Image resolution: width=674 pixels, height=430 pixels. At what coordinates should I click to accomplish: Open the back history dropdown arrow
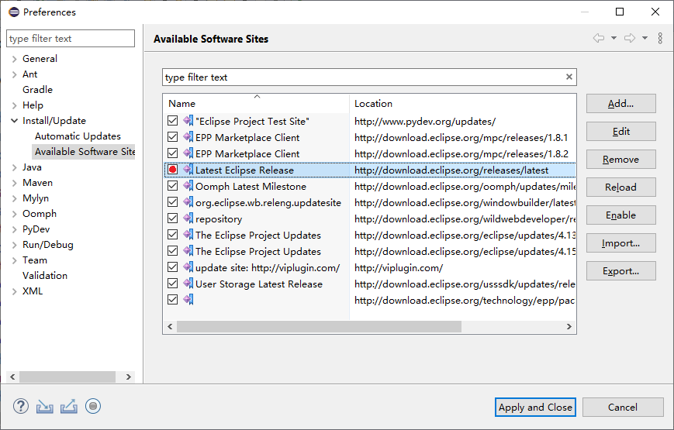(x=614, y=39)
